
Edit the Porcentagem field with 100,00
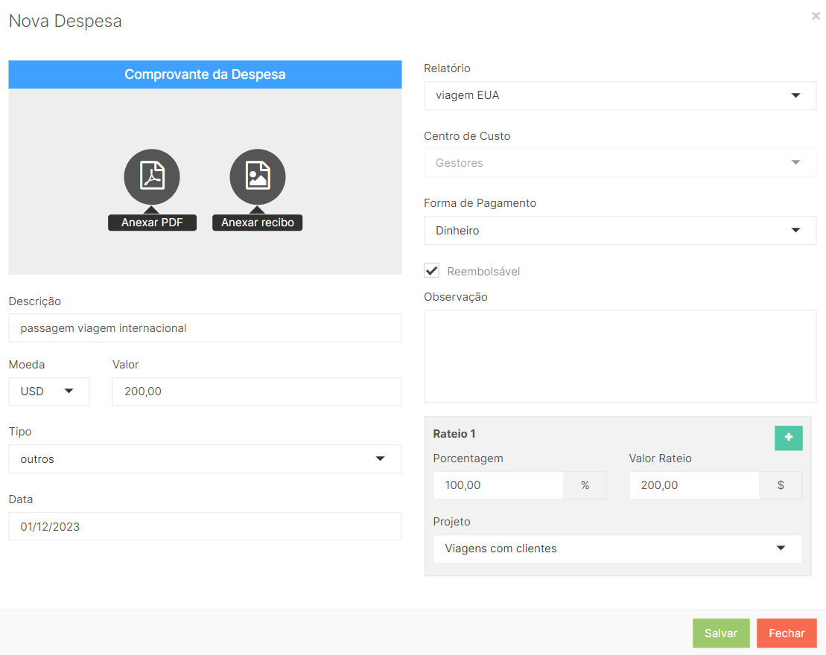tap(498, 485)
